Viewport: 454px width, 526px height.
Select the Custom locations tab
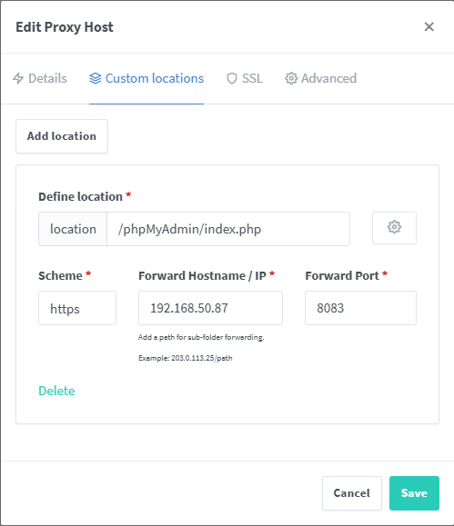click(x=146, y=78)
